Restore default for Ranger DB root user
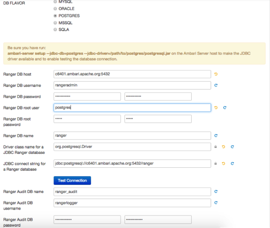This screenshot has width=270, height=228. (x=225, y=107)
